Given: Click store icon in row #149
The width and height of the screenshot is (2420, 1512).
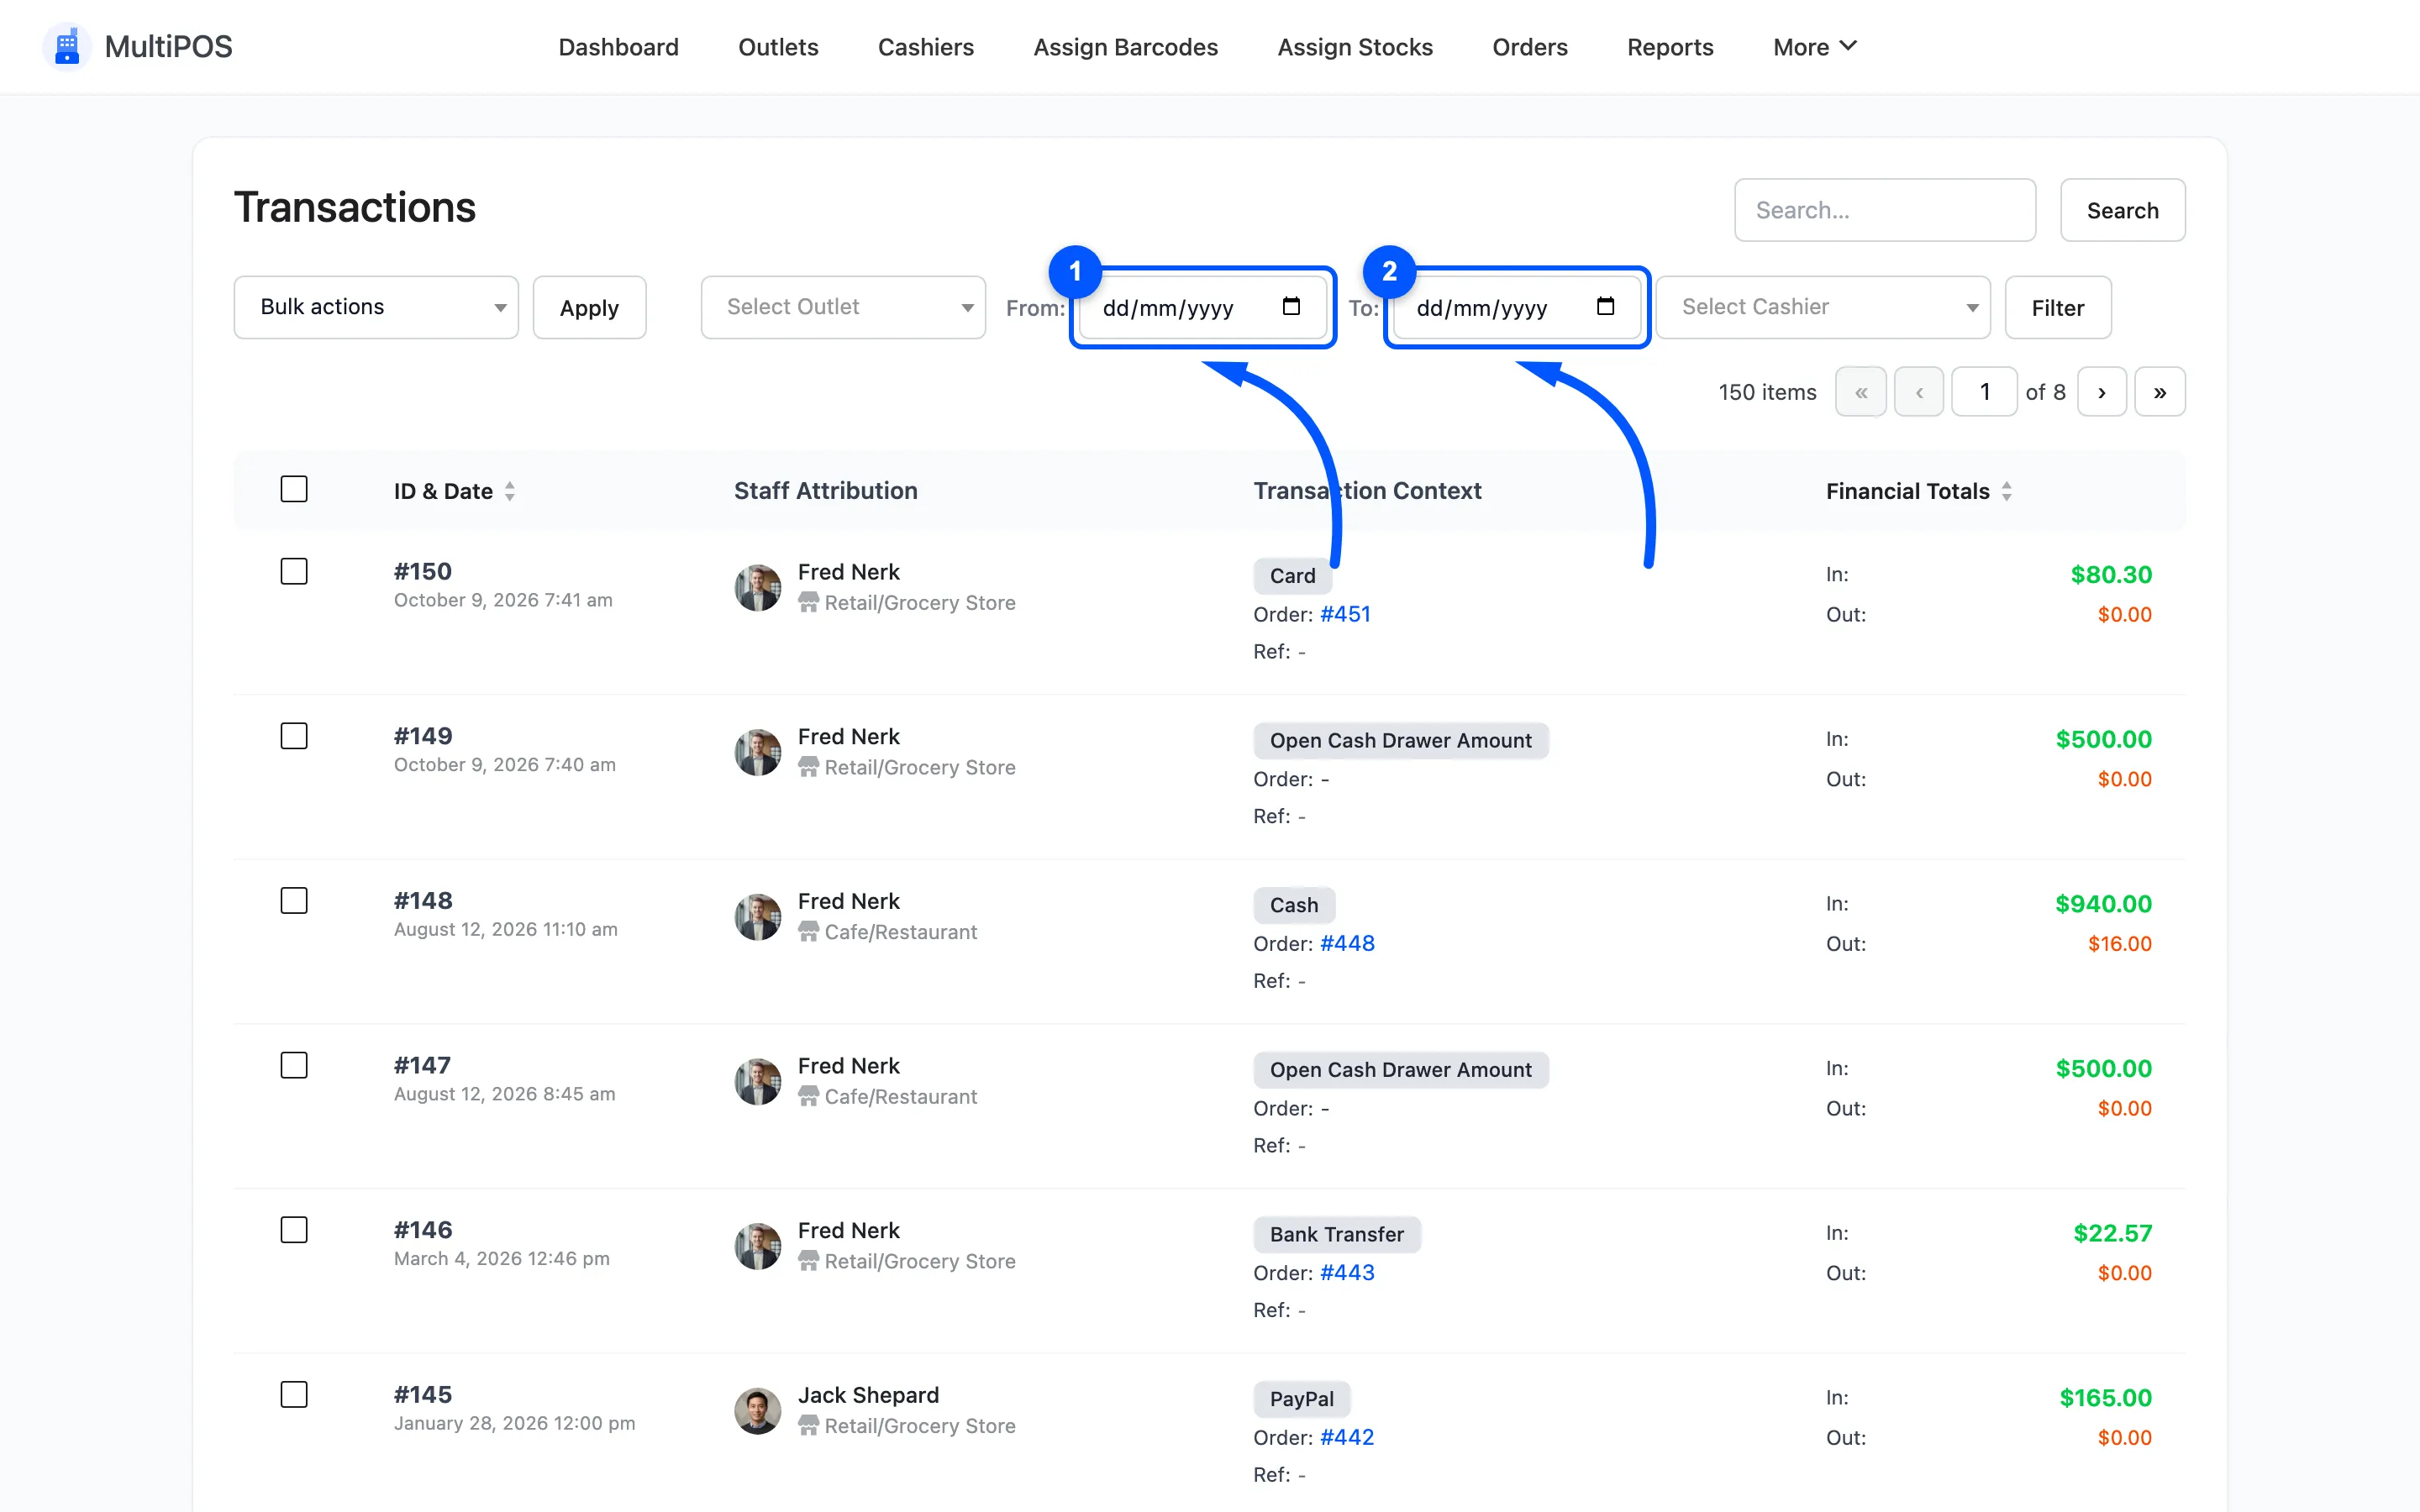Looking at the screenshot, I should [808, 767].
